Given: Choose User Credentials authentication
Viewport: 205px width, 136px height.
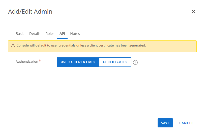Looking at the screenshot, I should [78, 62].
